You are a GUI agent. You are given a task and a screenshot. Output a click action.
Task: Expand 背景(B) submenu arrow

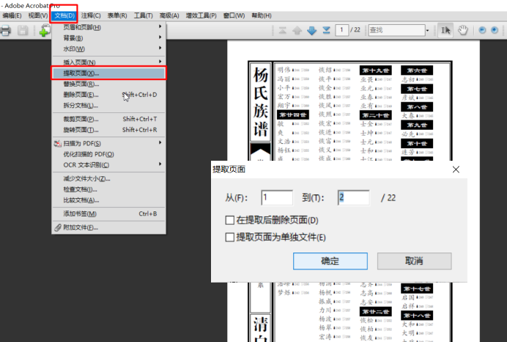pos(160,37)
